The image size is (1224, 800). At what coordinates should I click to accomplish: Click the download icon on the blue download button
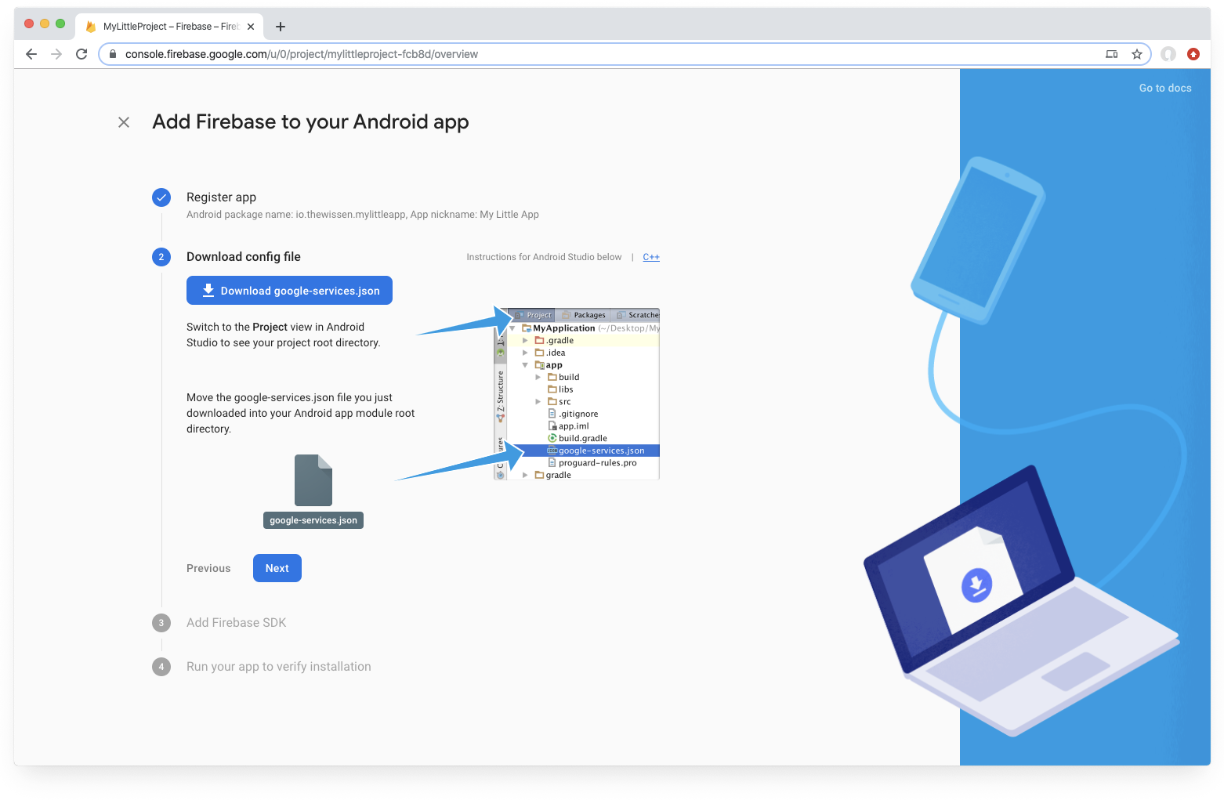208,290
